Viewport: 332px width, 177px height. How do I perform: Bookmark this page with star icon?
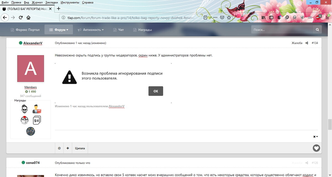coord(229,17)
